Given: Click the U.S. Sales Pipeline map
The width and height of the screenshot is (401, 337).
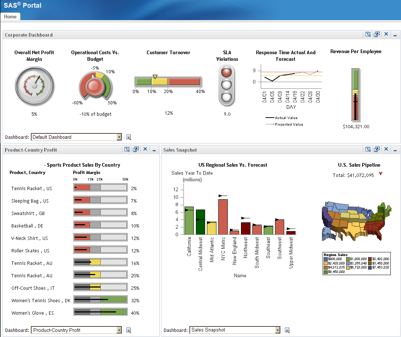Looking at the screenshot, I should (354, 222).
